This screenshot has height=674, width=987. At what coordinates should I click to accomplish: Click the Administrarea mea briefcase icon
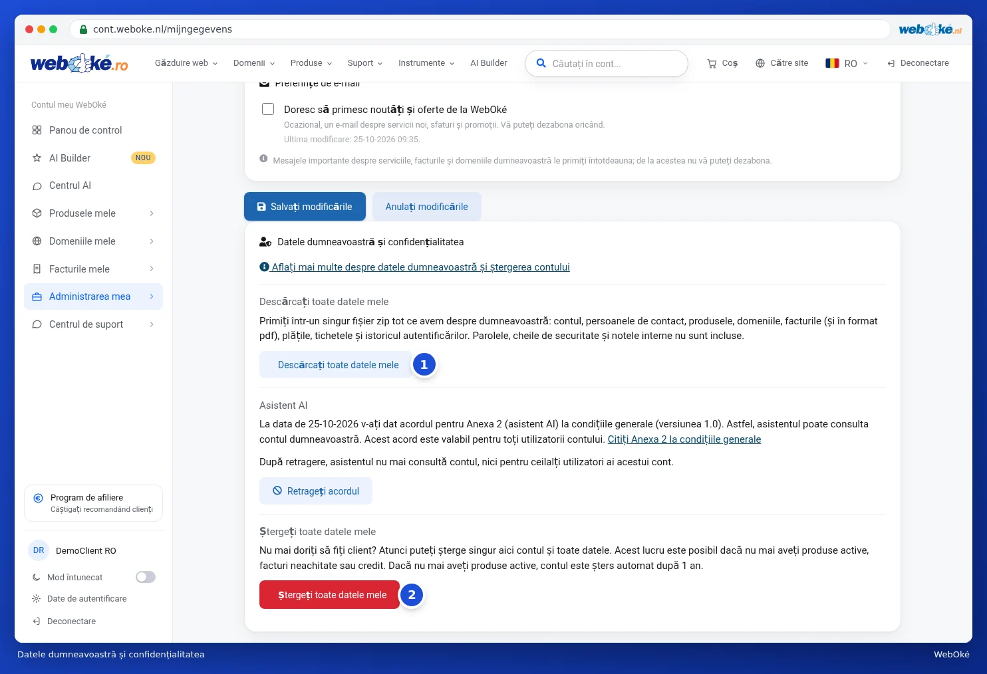(x=37, y=296)
